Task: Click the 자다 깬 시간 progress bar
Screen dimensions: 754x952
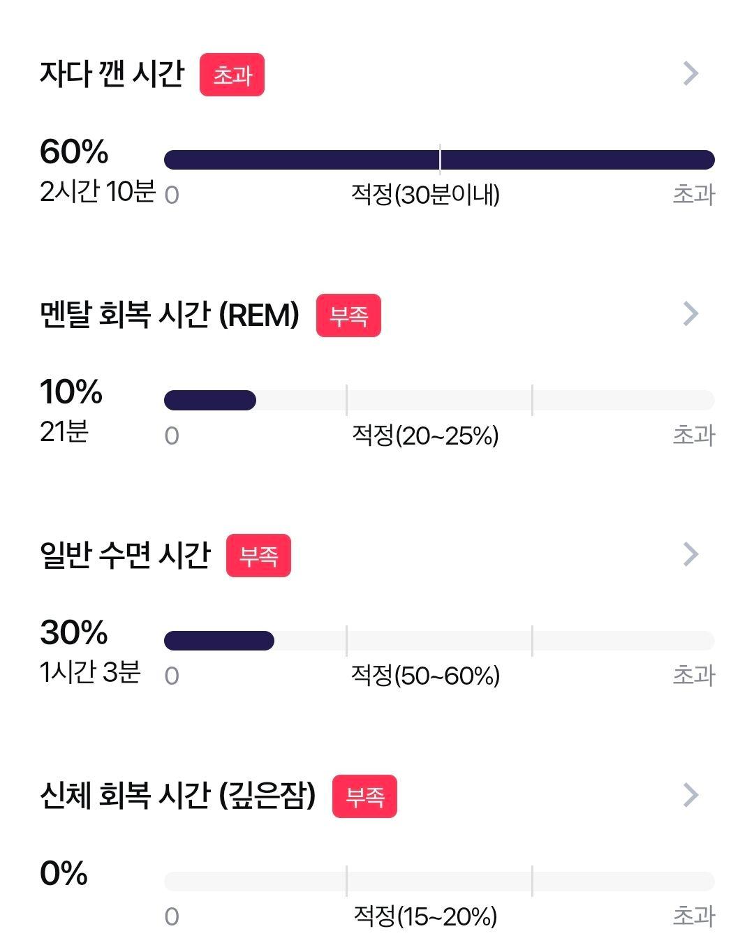Action: click(x=439, y=160)
